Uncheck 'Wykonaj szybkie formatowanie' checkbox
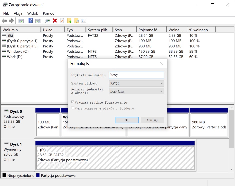 coord(73,102)
